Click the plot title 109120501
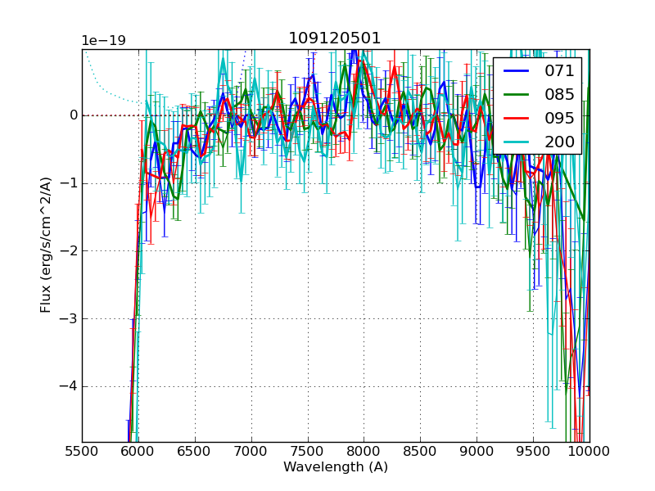The image size is (655, 491). [x=334, y=38]
